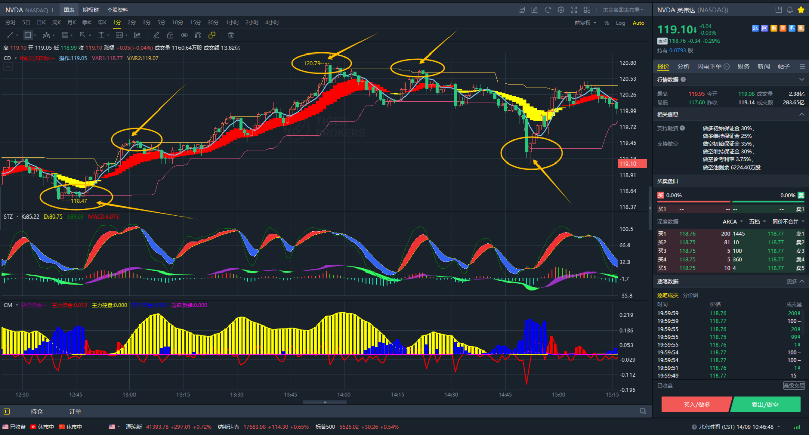
Task: Open the 五档 depth level dropdown
Action: [x=757, y=222]
